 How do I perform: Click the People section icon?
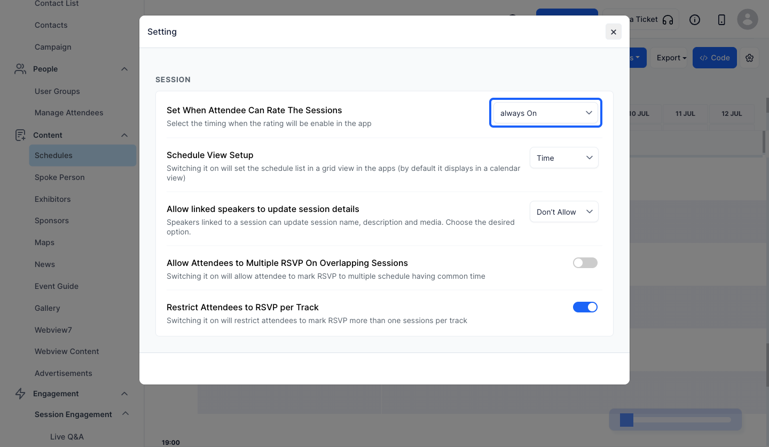click(20, 69)
